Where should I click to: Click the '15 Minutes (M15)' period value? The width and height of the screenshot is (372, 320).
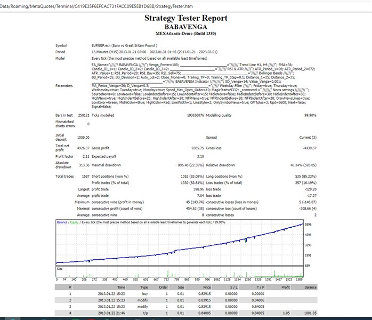tap(155, 52)
